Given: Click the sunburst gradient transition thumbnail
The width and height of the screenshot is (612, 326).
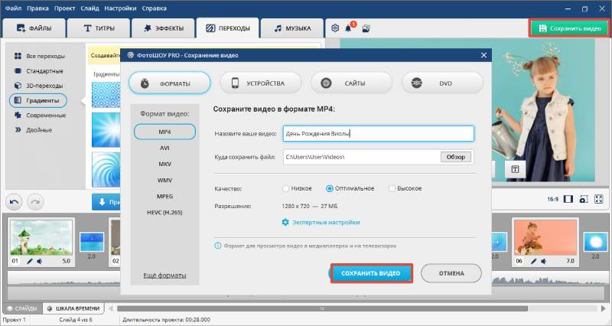Looking at the screenshot, I should (106, 130).
